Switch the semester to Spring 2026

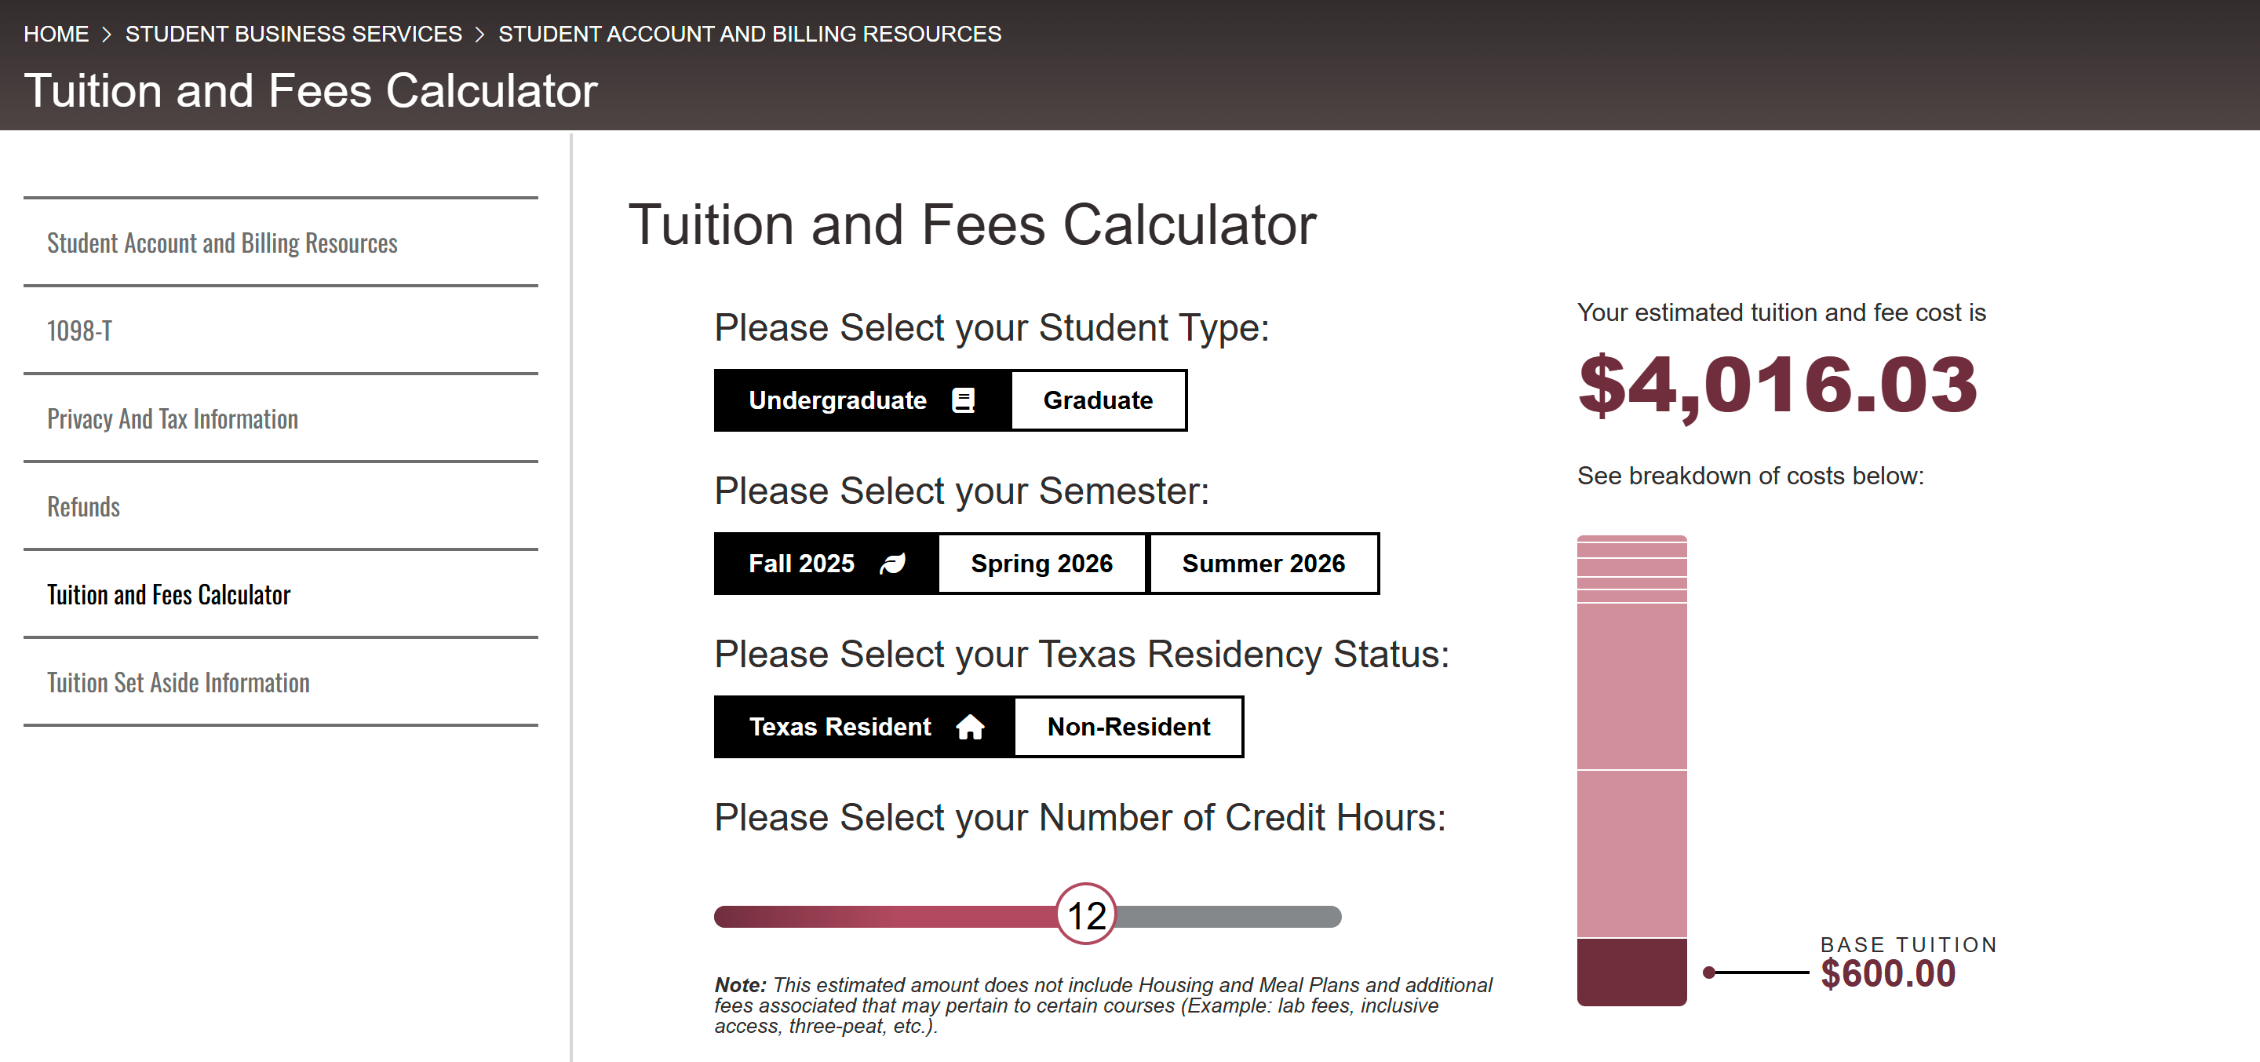coord(1040,563)
